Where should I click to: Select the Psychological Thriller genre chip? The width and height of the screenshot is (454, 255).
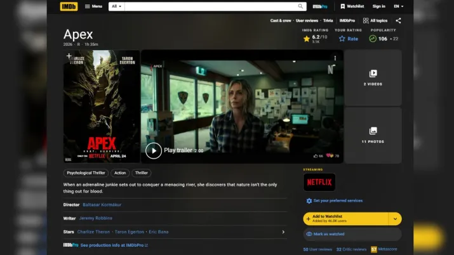pyautogui.click(x=86, y=173)
